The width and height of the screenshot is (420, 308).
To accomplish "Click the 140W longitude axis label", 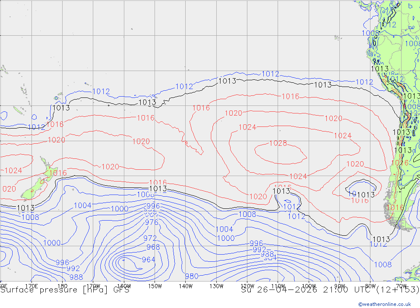I will (x=186, y=286).
